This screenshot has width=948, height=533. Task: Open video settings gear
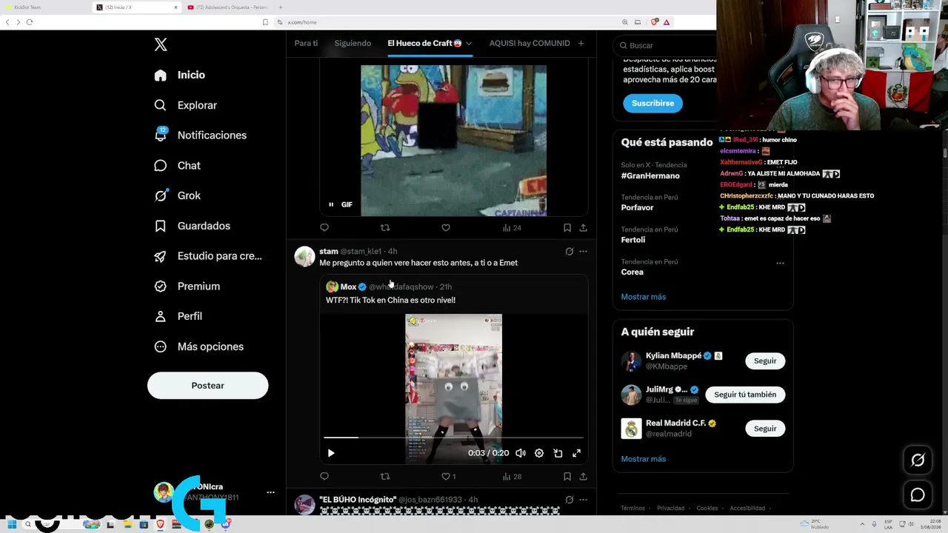539,453
